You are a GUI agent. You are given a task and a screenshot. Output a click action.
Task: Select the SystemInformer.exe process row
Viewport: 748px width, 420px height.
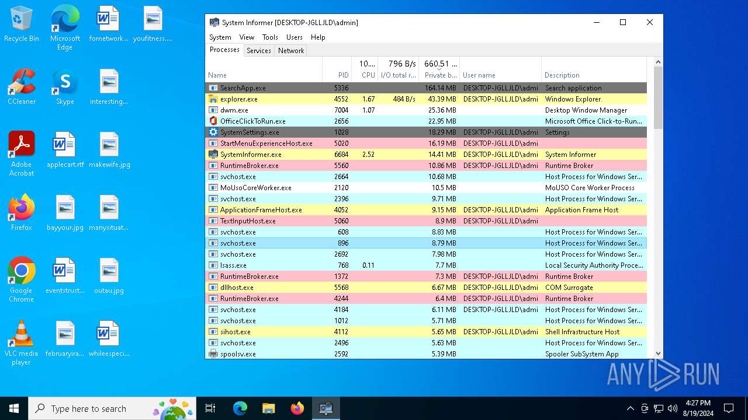point(426,155)
